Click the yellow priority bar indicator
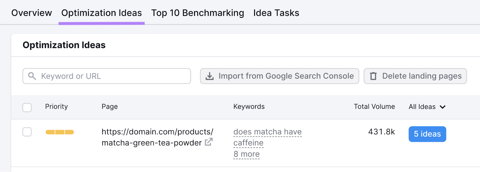 pyautogui.click(x=60, y=132)
